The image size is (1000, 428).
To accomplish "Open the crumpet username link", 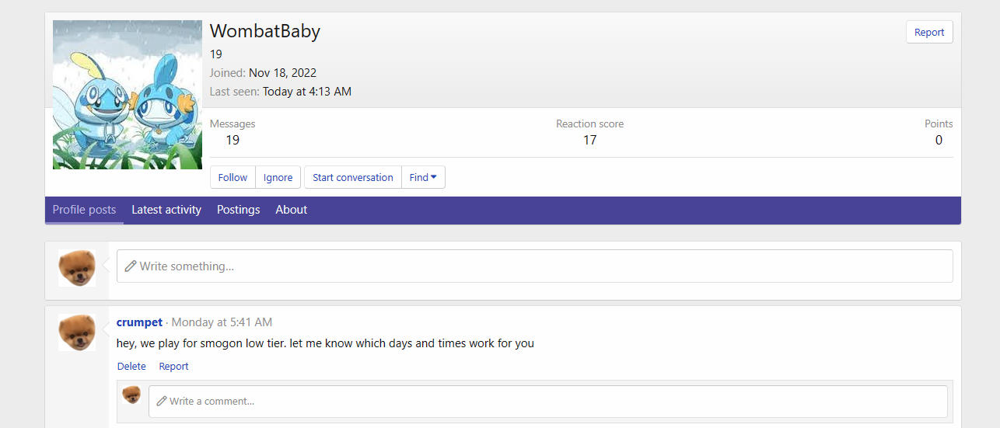I will [139, 322].
